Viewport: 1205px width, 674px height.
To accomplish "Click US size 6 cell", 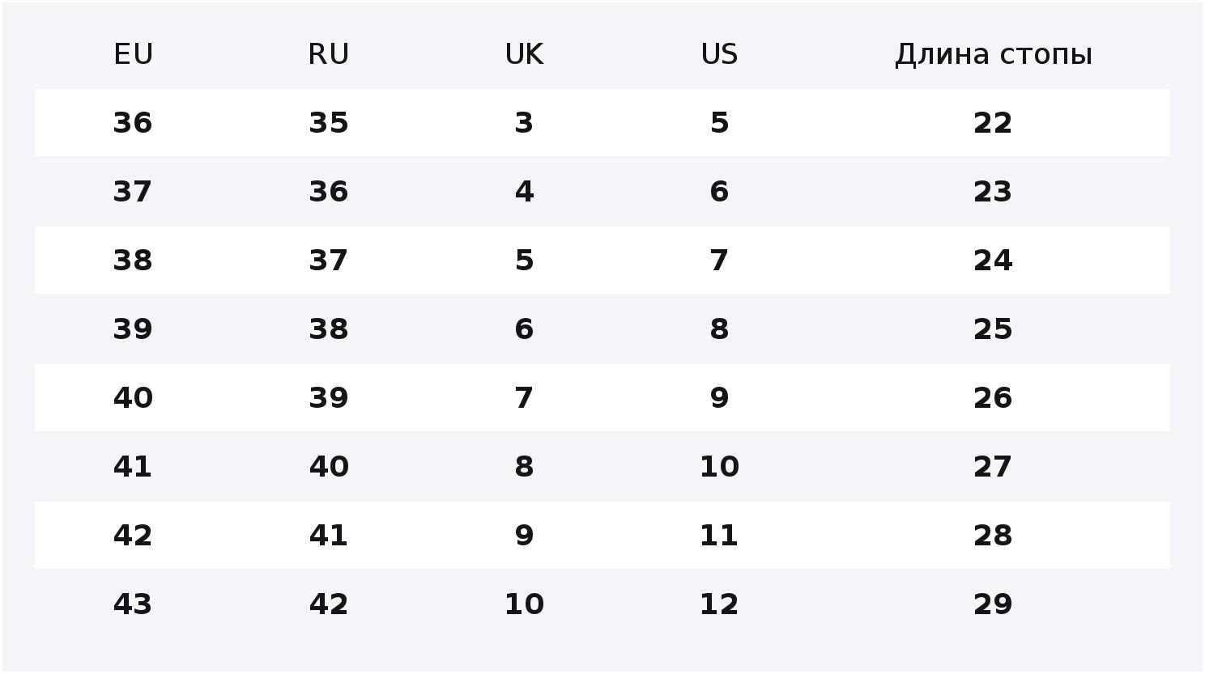I will [x=719, y=192].
